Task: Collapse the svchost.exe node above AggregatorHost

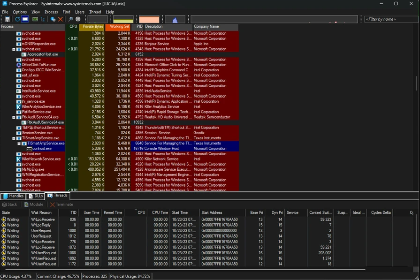Action: pos(14,49)
